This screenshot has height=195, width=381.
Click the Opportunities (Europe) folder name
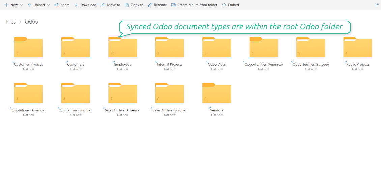[x=311, y=65]
